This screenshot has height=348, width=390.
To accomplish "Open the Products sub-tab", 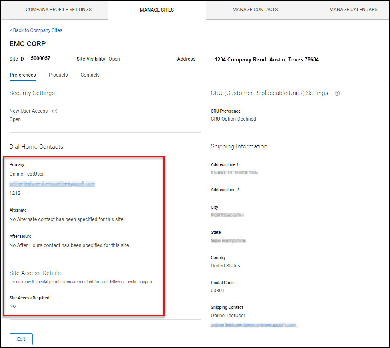I will 58,75.
